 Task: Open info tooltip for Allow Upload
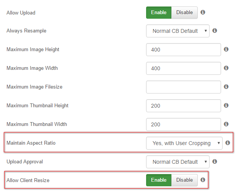[x=203, y=12]
